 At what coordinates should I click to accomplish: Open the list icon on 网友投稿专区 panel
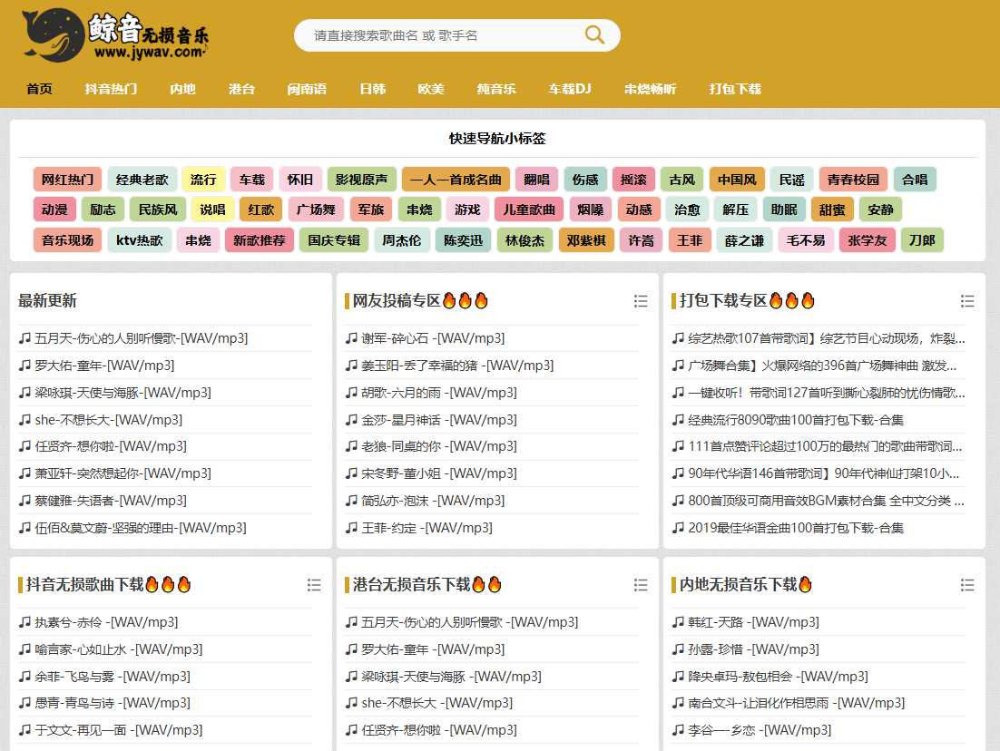(641, 300)
